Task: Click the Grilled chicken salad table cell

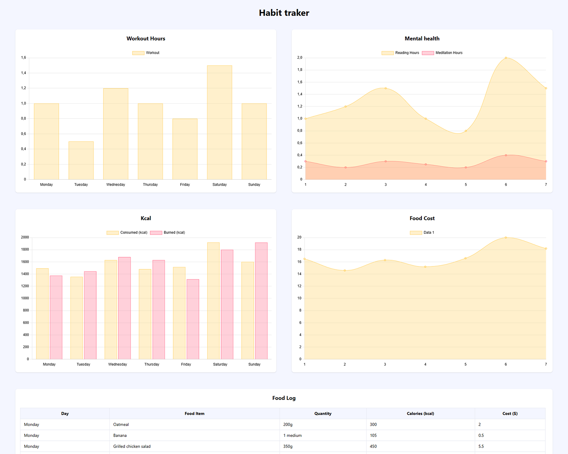Action: (132, 446)
